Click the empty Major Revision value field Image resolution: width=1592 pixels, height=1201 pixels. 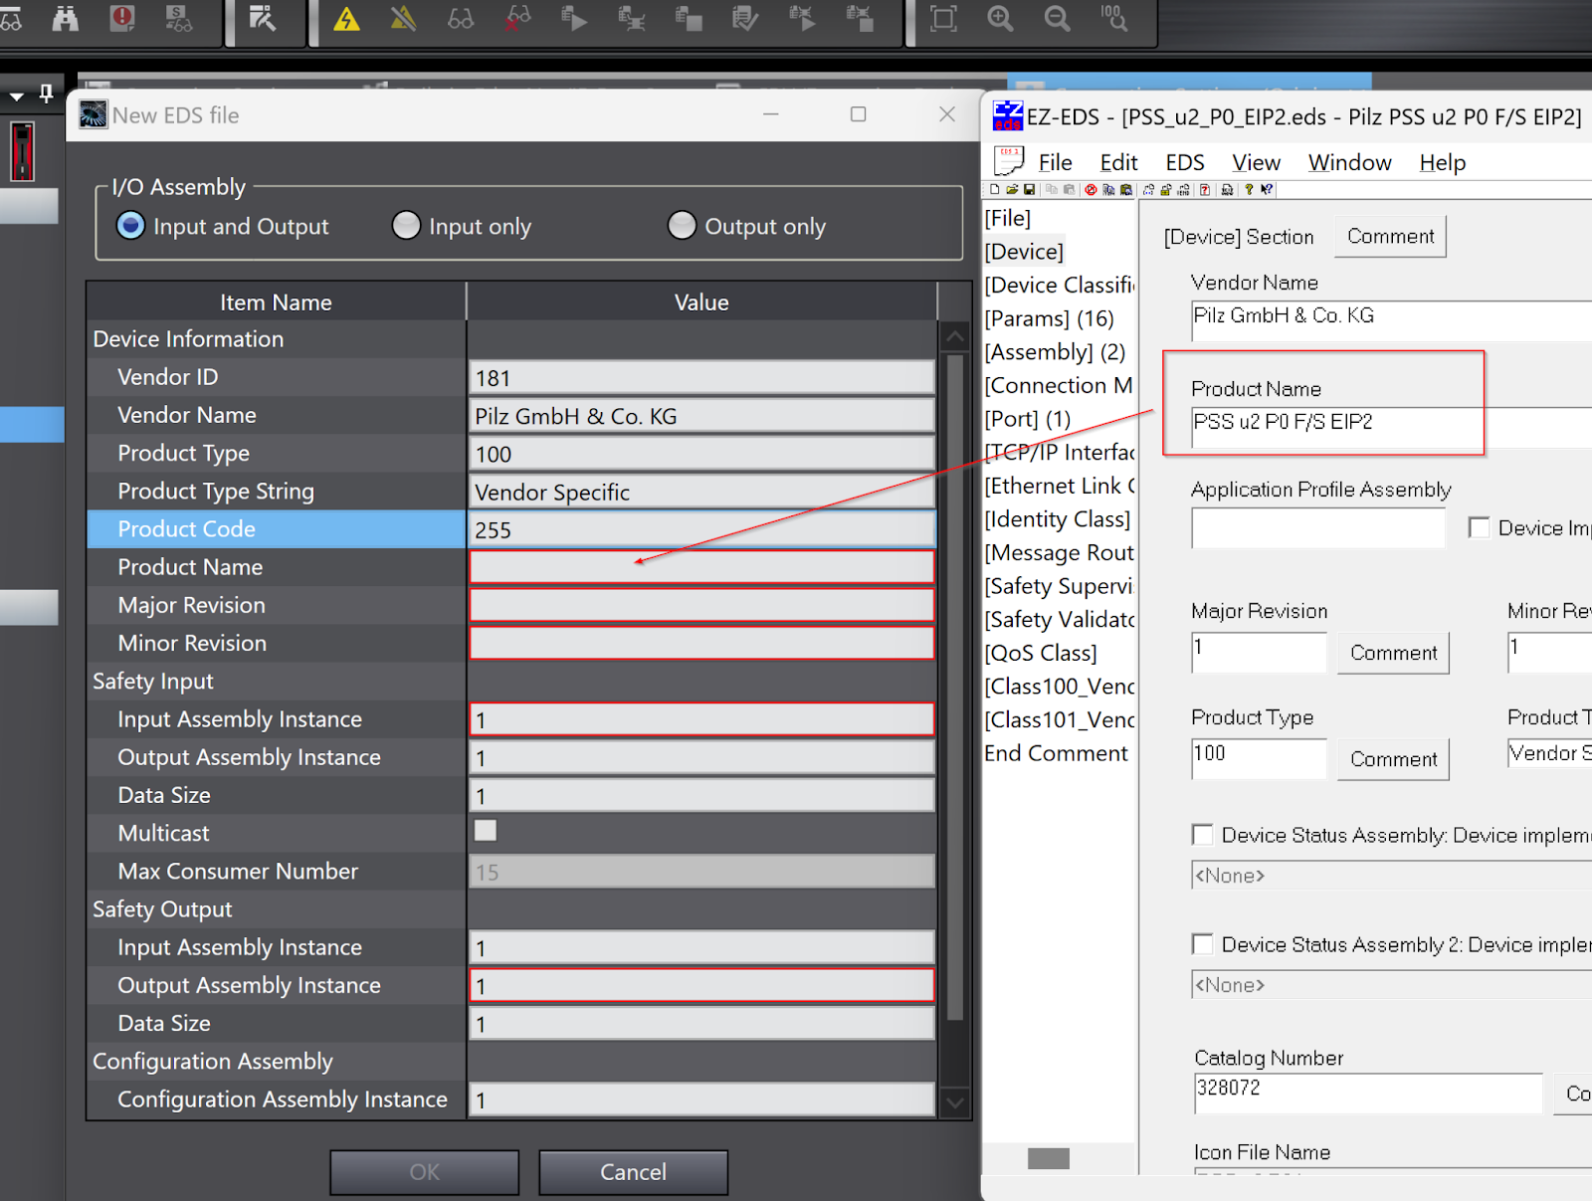coord(701,605)
